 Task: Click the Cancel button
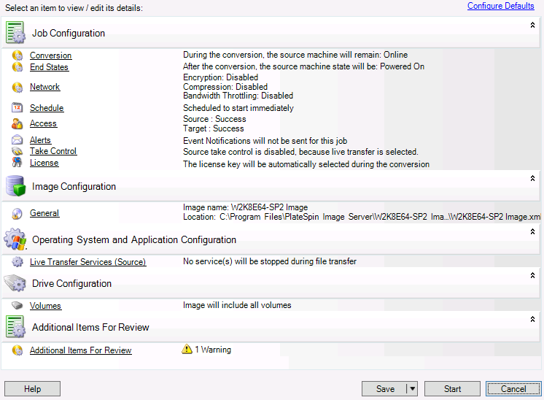[513, 389]
